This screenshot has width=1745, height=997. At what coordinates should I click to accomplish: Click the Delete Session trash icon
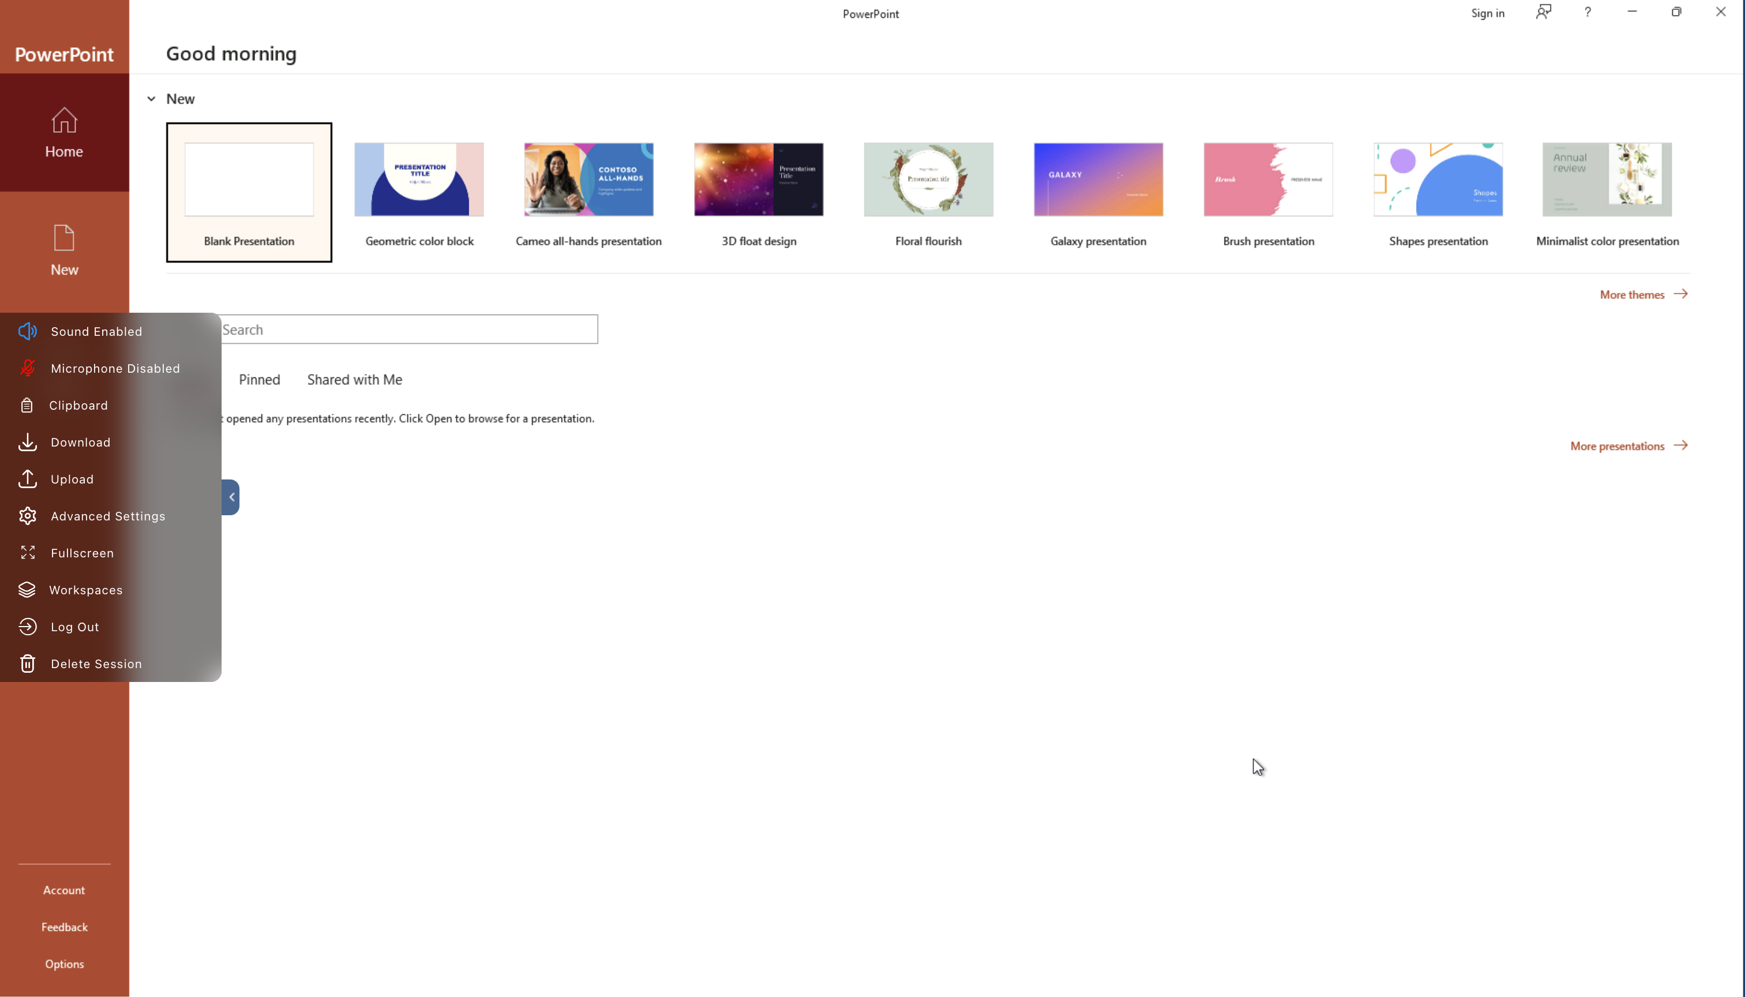pos(27,664)
